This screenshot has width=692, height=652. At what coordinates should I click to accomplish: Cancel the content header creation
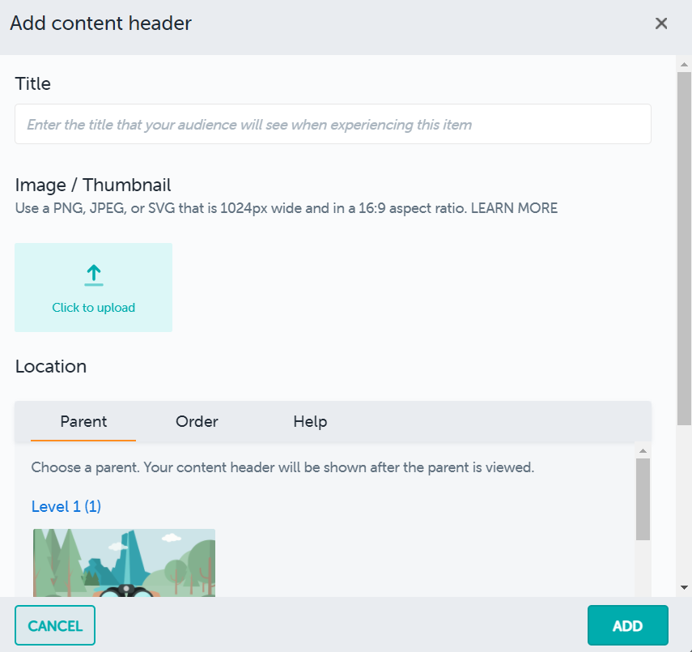tap(54, 625)
